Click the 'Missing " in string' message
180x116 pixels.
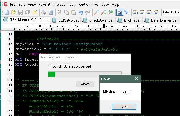117,92
